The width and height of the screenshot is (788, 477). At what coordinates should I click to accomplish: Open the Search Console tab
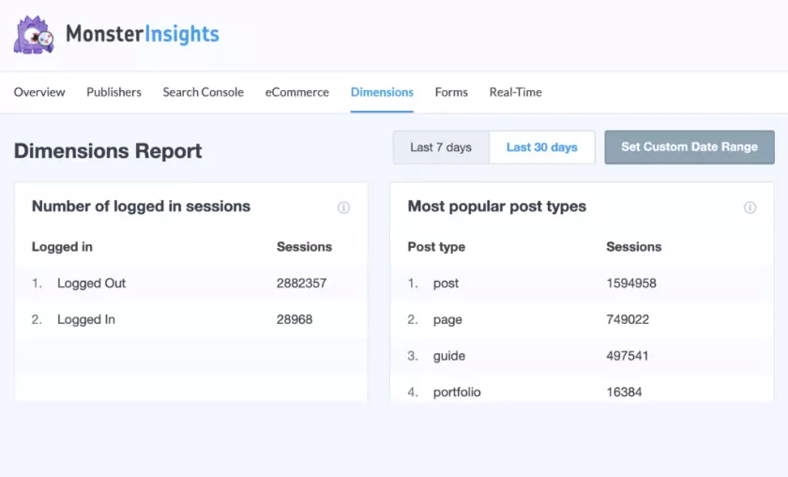click(203, 92)
